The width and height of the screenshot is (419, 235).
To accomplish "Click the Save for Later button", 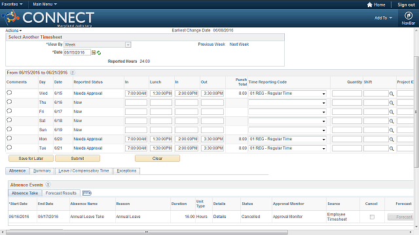I will pos(31,159).
